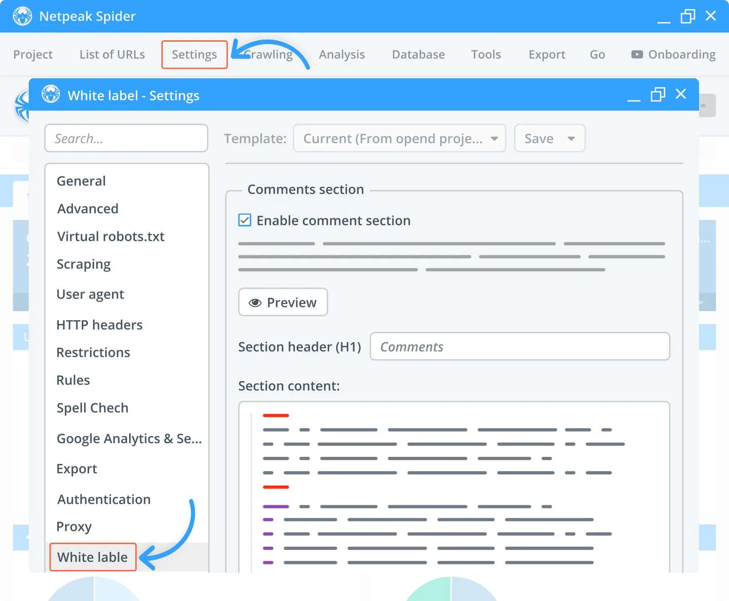Maximize the White label Settings dialog
This screenshot has width=729, height=601.
pyautogui.click(x=658, y=94)
